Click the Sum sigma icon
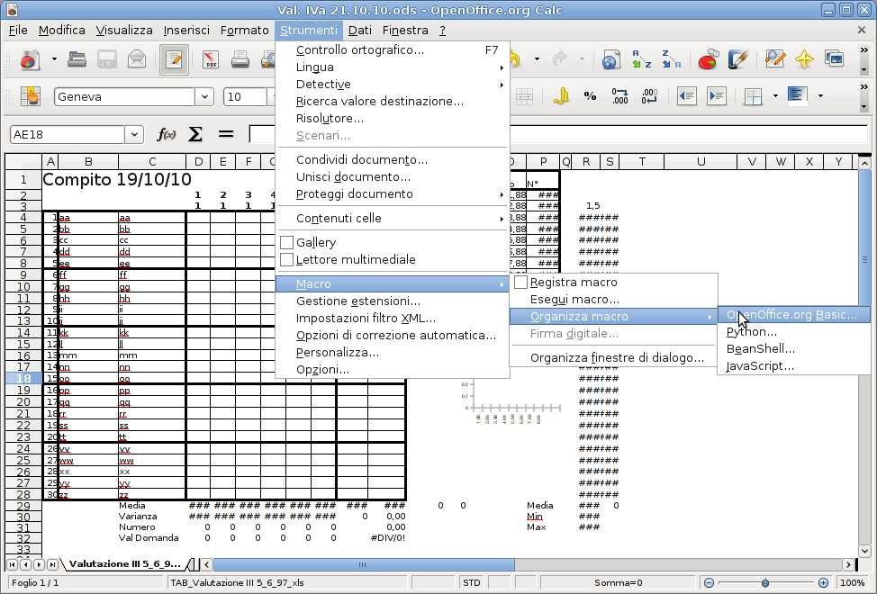The height and width of the screenshot is (594, 877). coord(195,134)
